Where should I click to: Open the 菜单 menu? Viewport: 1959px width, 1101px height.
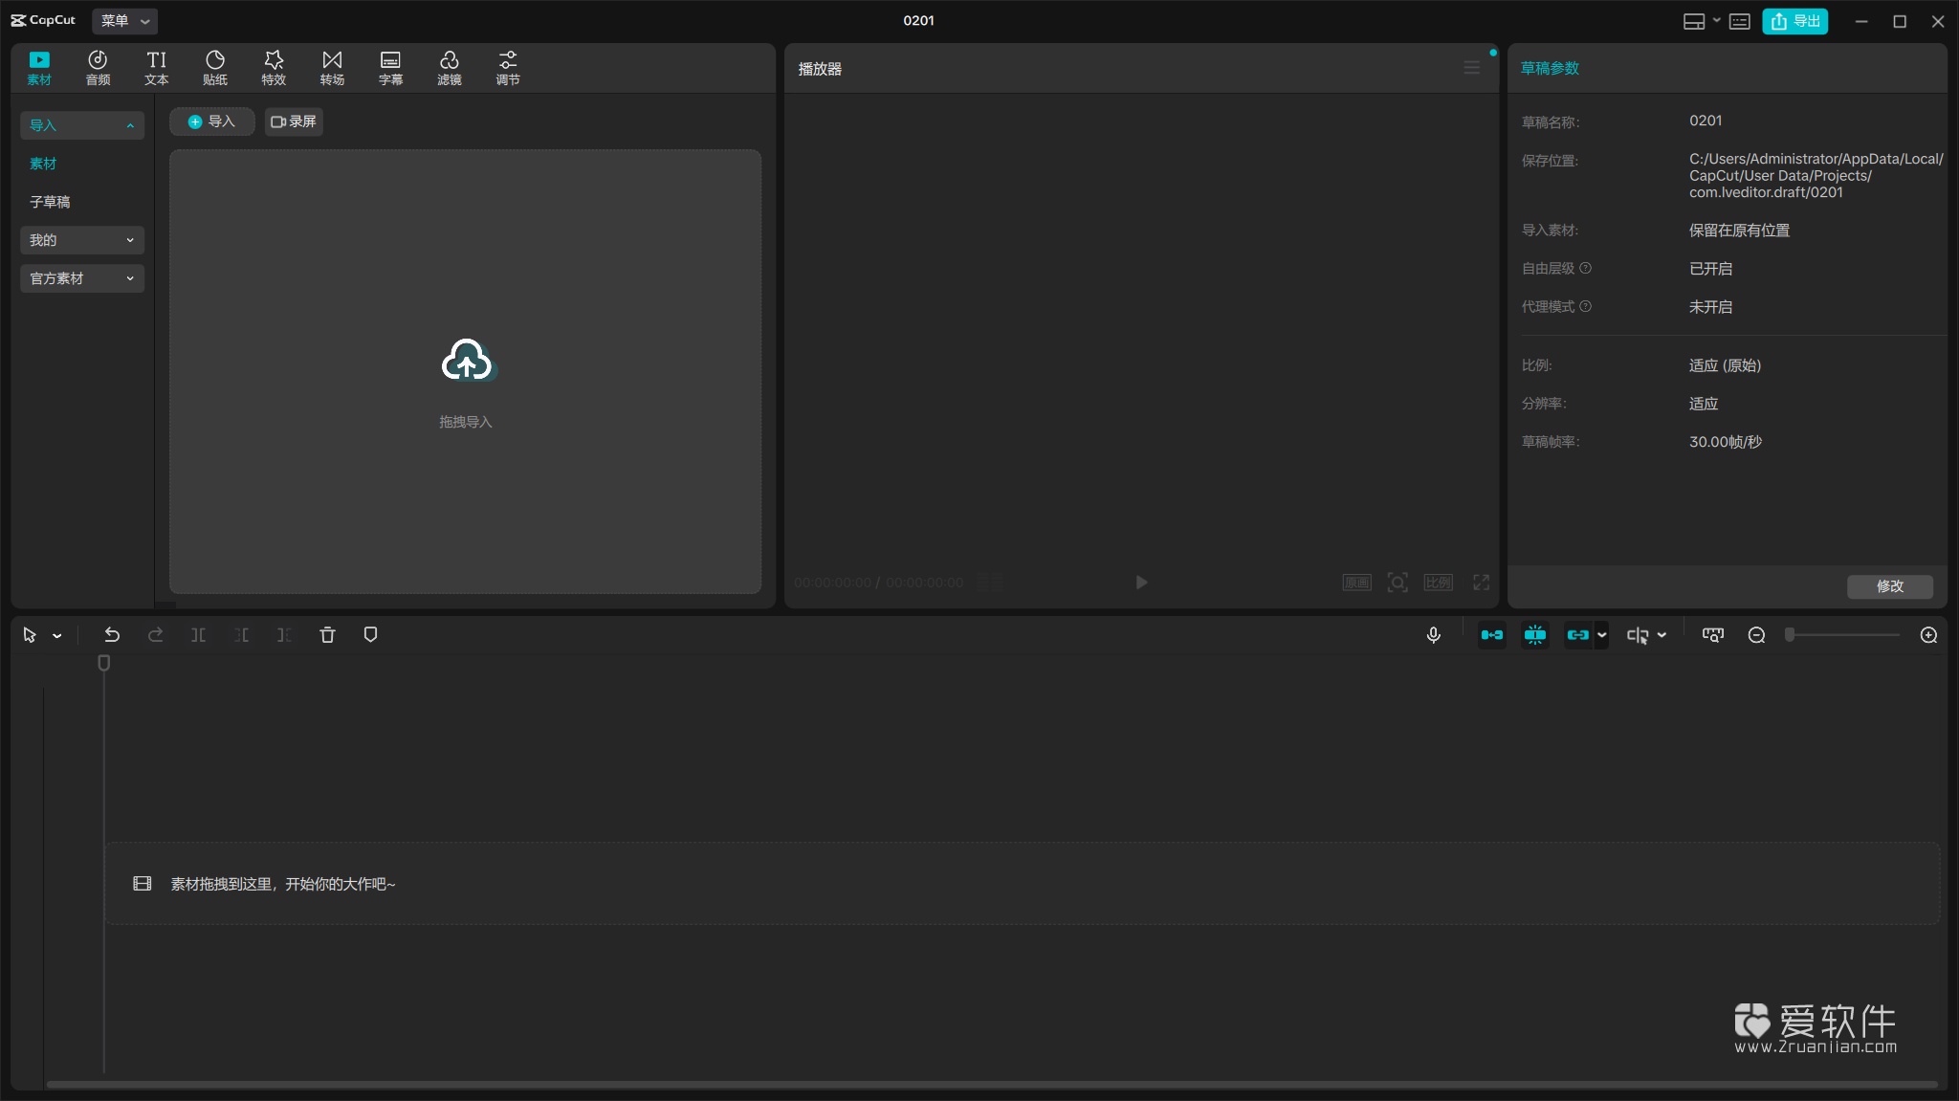tap(123, 20)
